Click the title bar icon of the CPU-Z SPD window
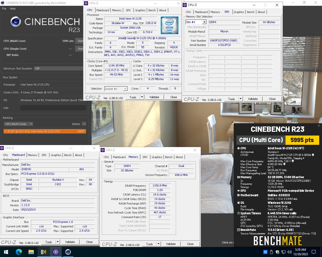 click(x=185, y=5)
